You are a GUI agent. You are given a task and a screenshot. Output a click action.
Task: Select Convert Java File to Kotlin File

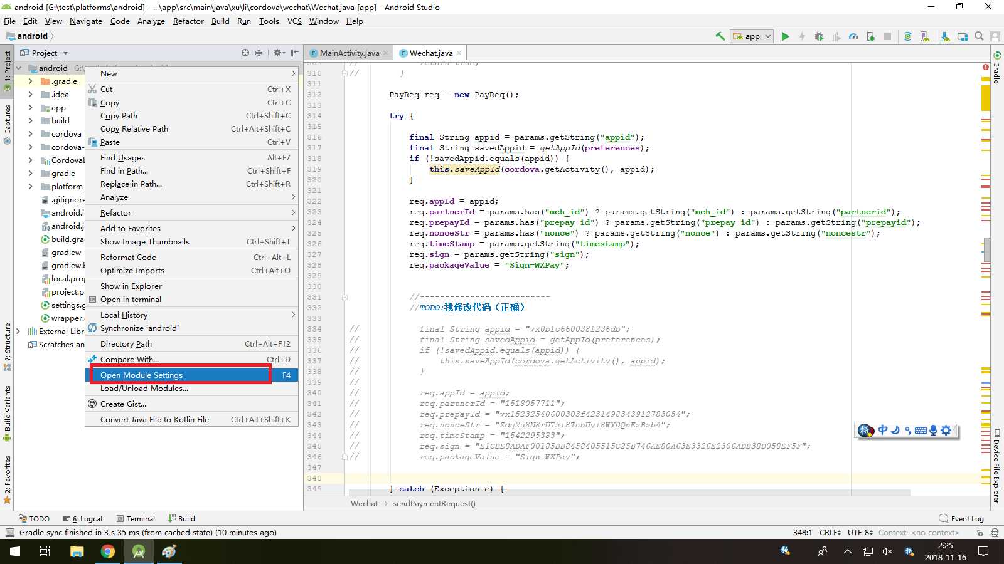[191, 419]
